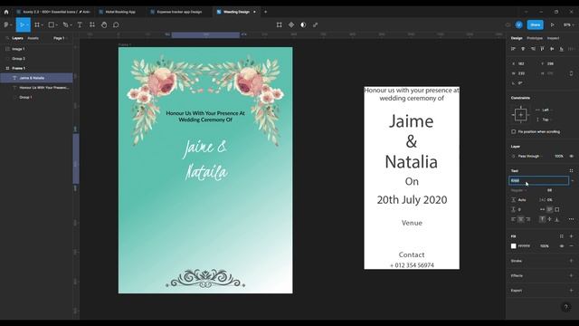Screen dimensions: 579x326
Task: Click Align horizontal centers icon
Action: tap(523, 49)
